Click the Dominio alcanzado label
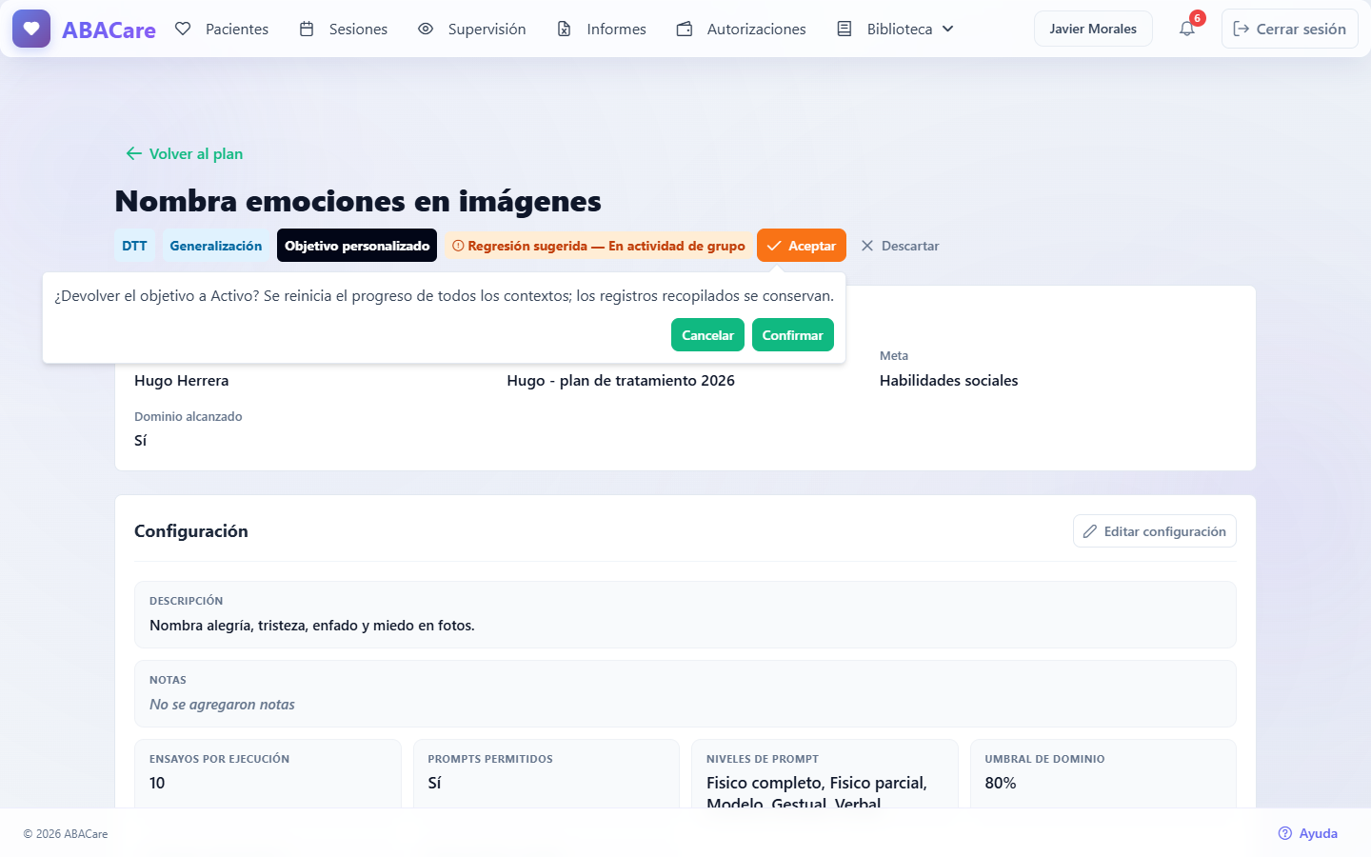 [189, 417]
